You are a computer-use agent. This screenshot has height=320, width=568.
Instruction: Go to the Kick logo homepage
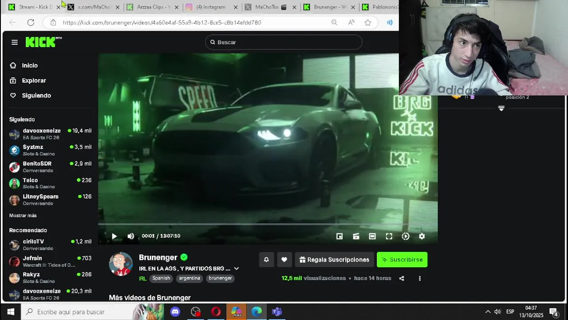(x=43, y=42)
